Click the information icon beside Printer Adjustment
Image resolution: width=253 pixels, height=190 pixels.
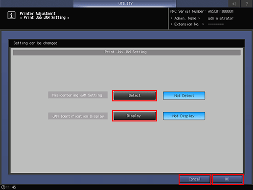(11, 15)
